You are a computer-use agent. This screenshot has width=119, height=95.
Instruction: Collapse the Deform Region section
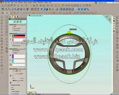point(25,49)
